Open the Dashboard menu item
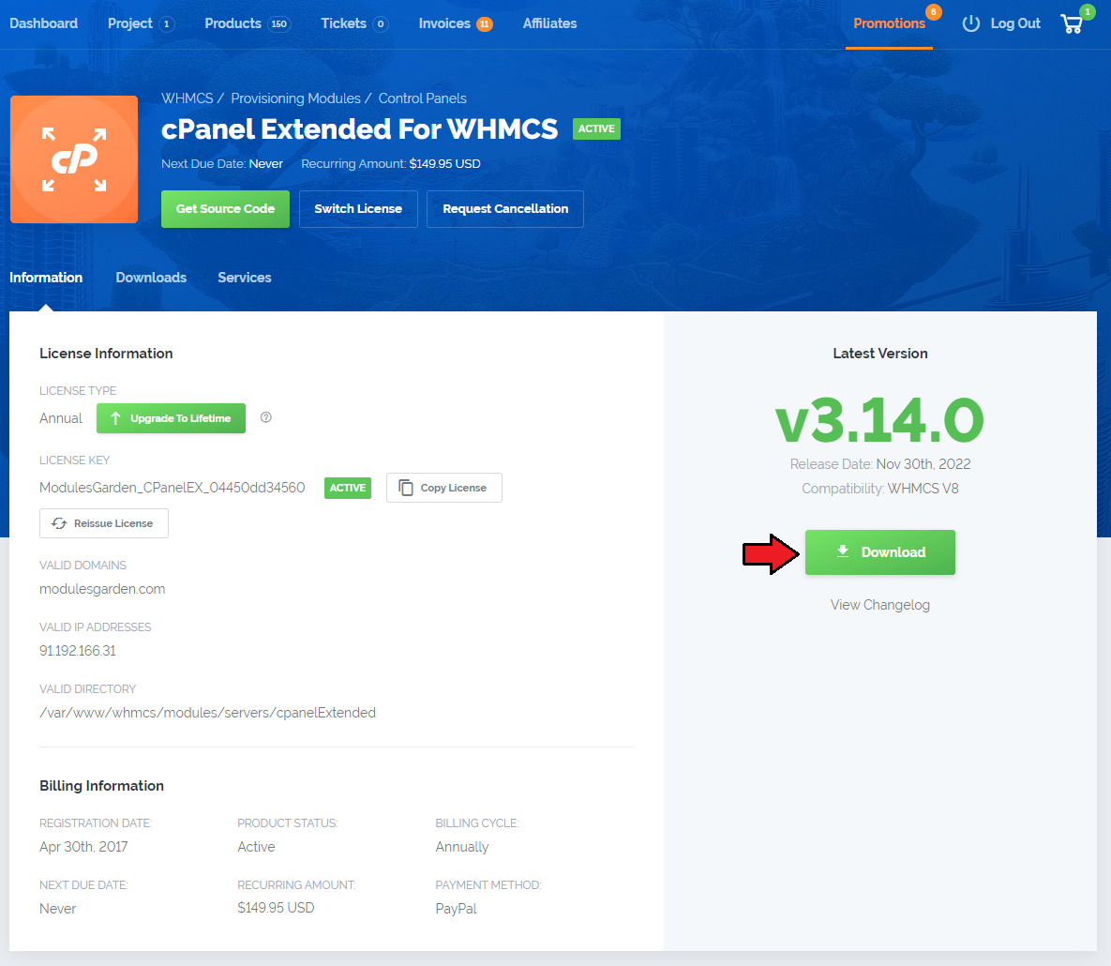 point(44,23)
